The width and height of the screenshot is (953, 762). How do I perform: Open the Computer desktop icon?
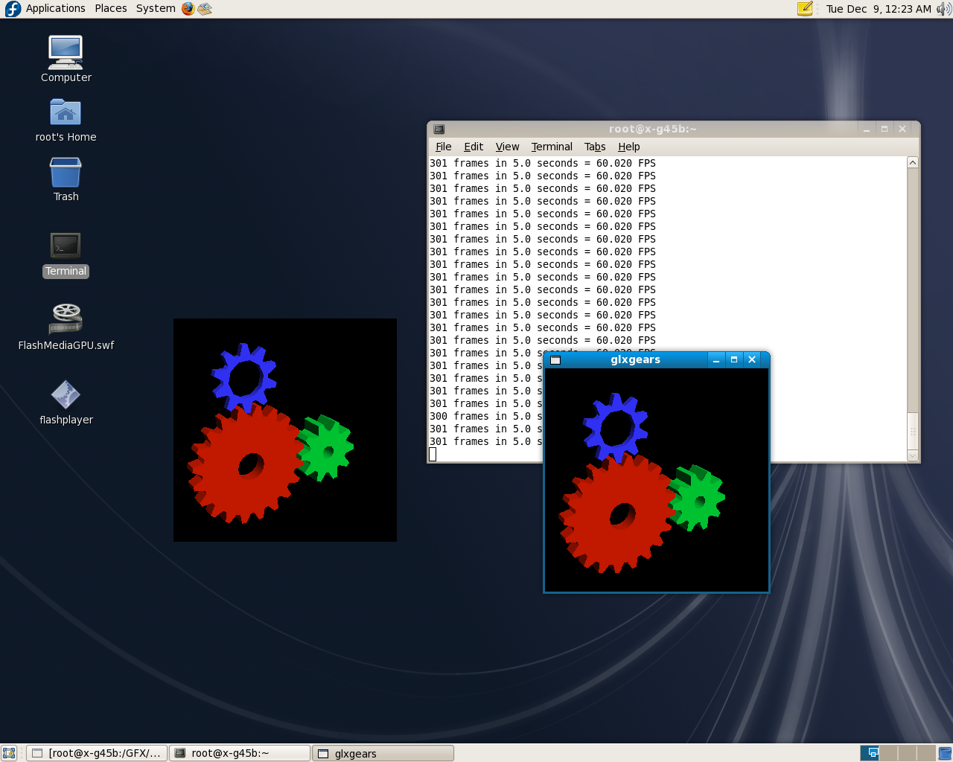(66, 54)
